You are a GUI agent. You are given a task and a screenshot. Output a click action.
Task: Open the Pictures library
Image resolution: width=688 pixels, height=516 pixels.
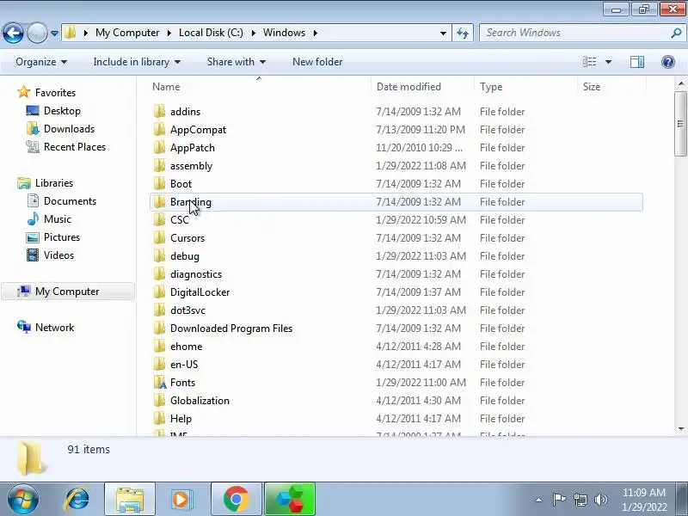coord(62,237)
